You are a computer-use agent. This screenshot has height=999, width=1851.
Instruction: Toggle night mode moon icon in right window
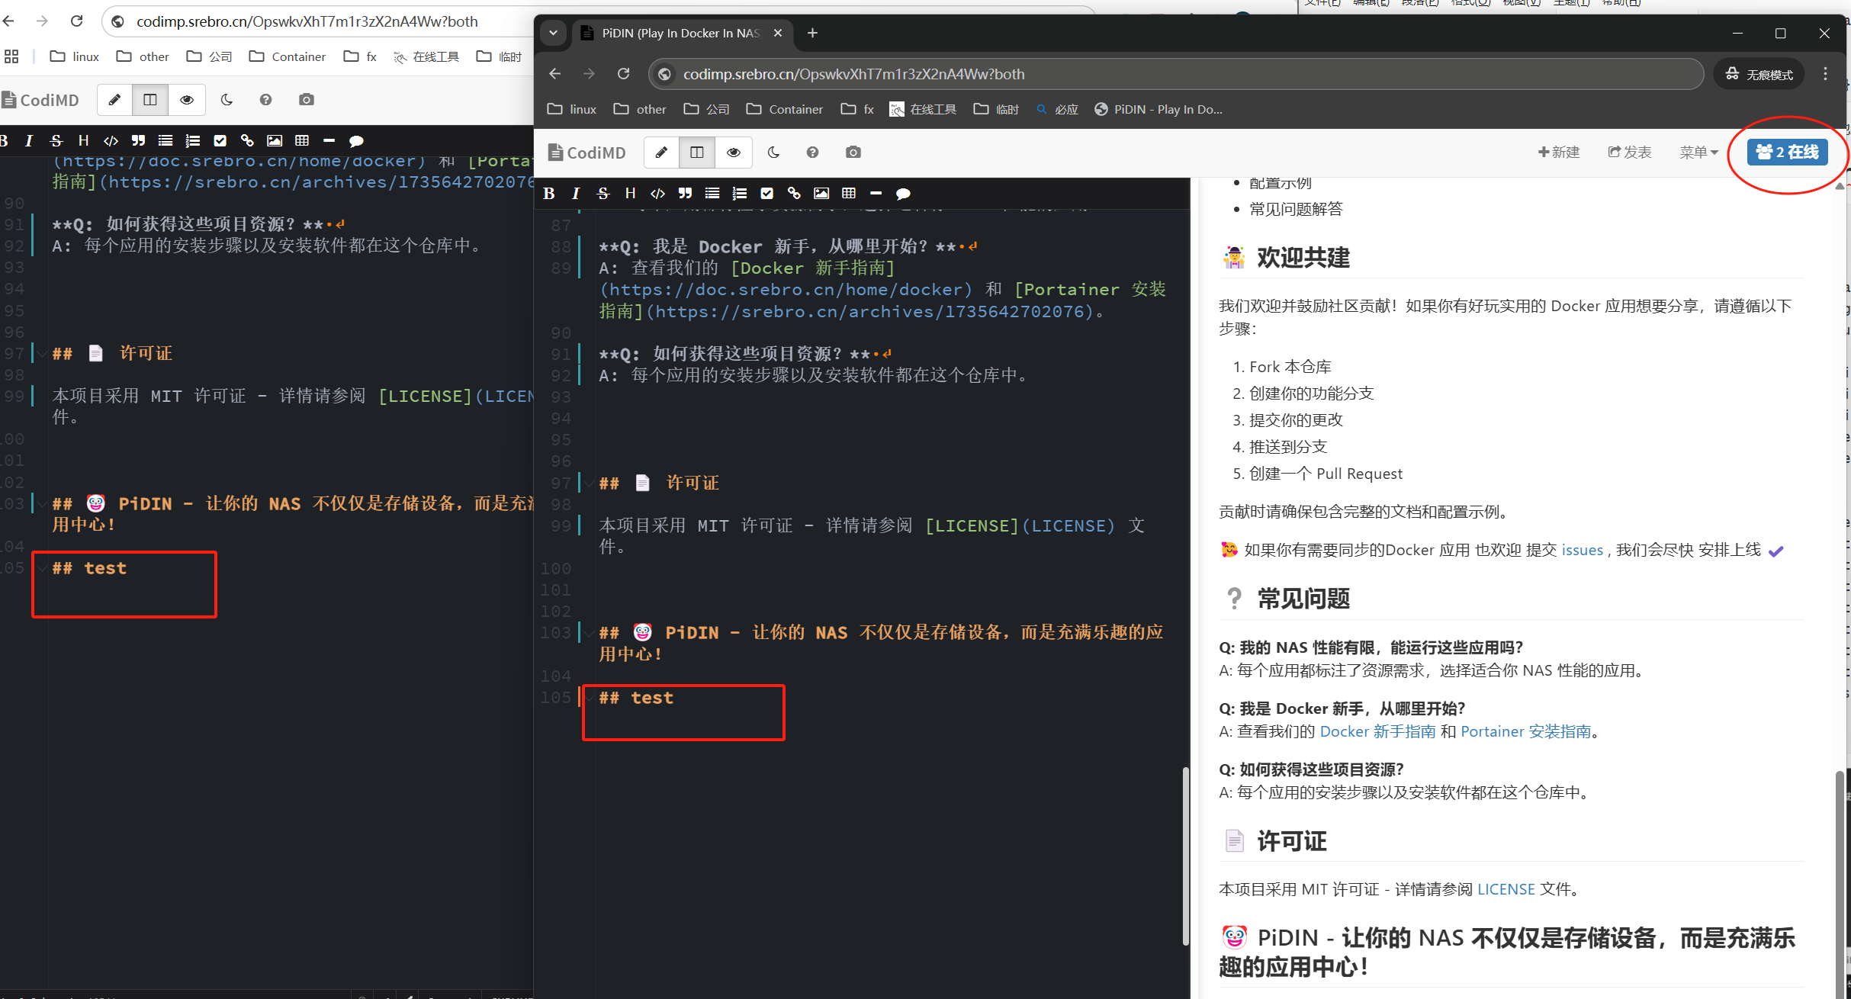click(774, 153)
